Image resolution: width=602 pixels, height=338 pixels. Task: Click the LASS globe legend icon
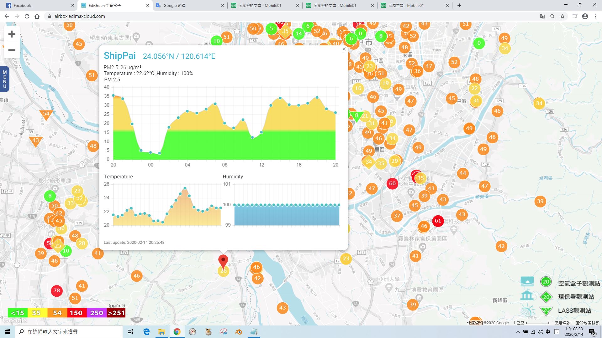pos(527,311)
